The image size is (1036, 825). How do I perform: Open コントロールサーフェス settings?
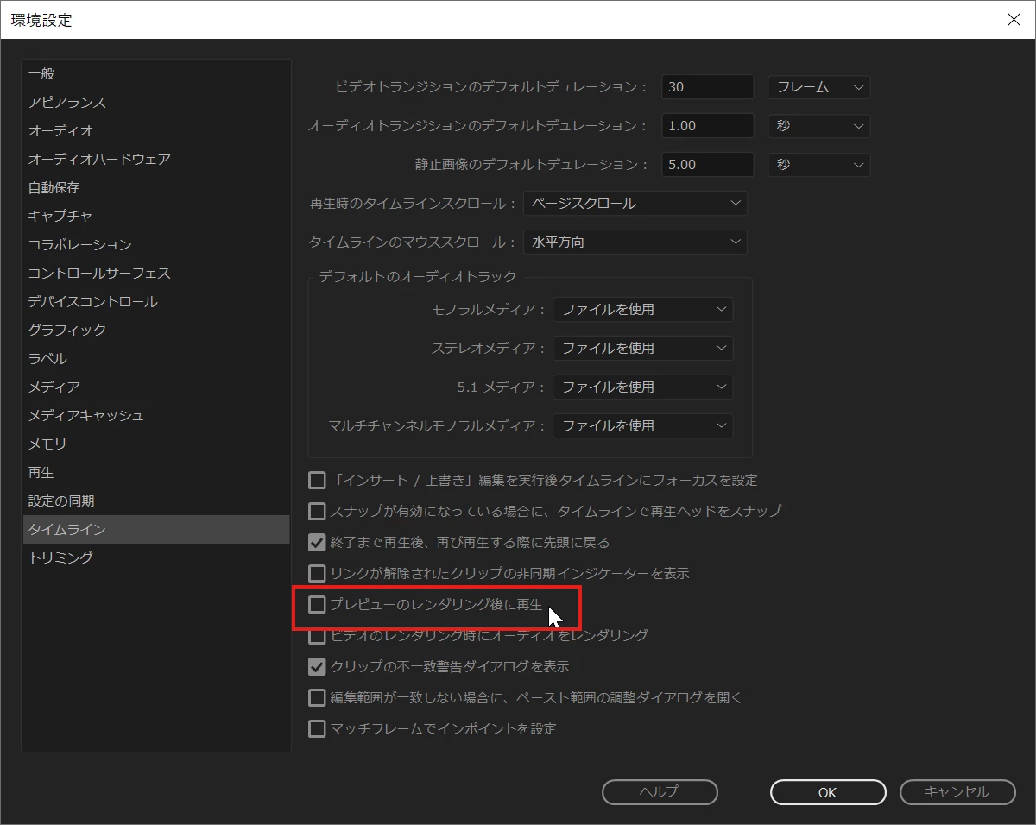tap(155, 274)
